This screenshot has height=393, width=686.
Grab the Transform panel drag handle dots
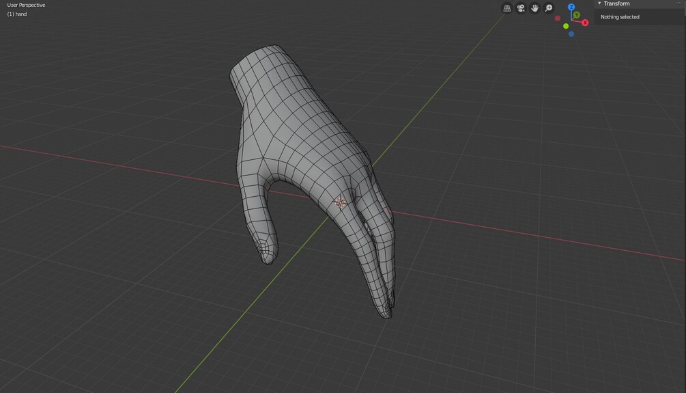[x=679, y=3]
